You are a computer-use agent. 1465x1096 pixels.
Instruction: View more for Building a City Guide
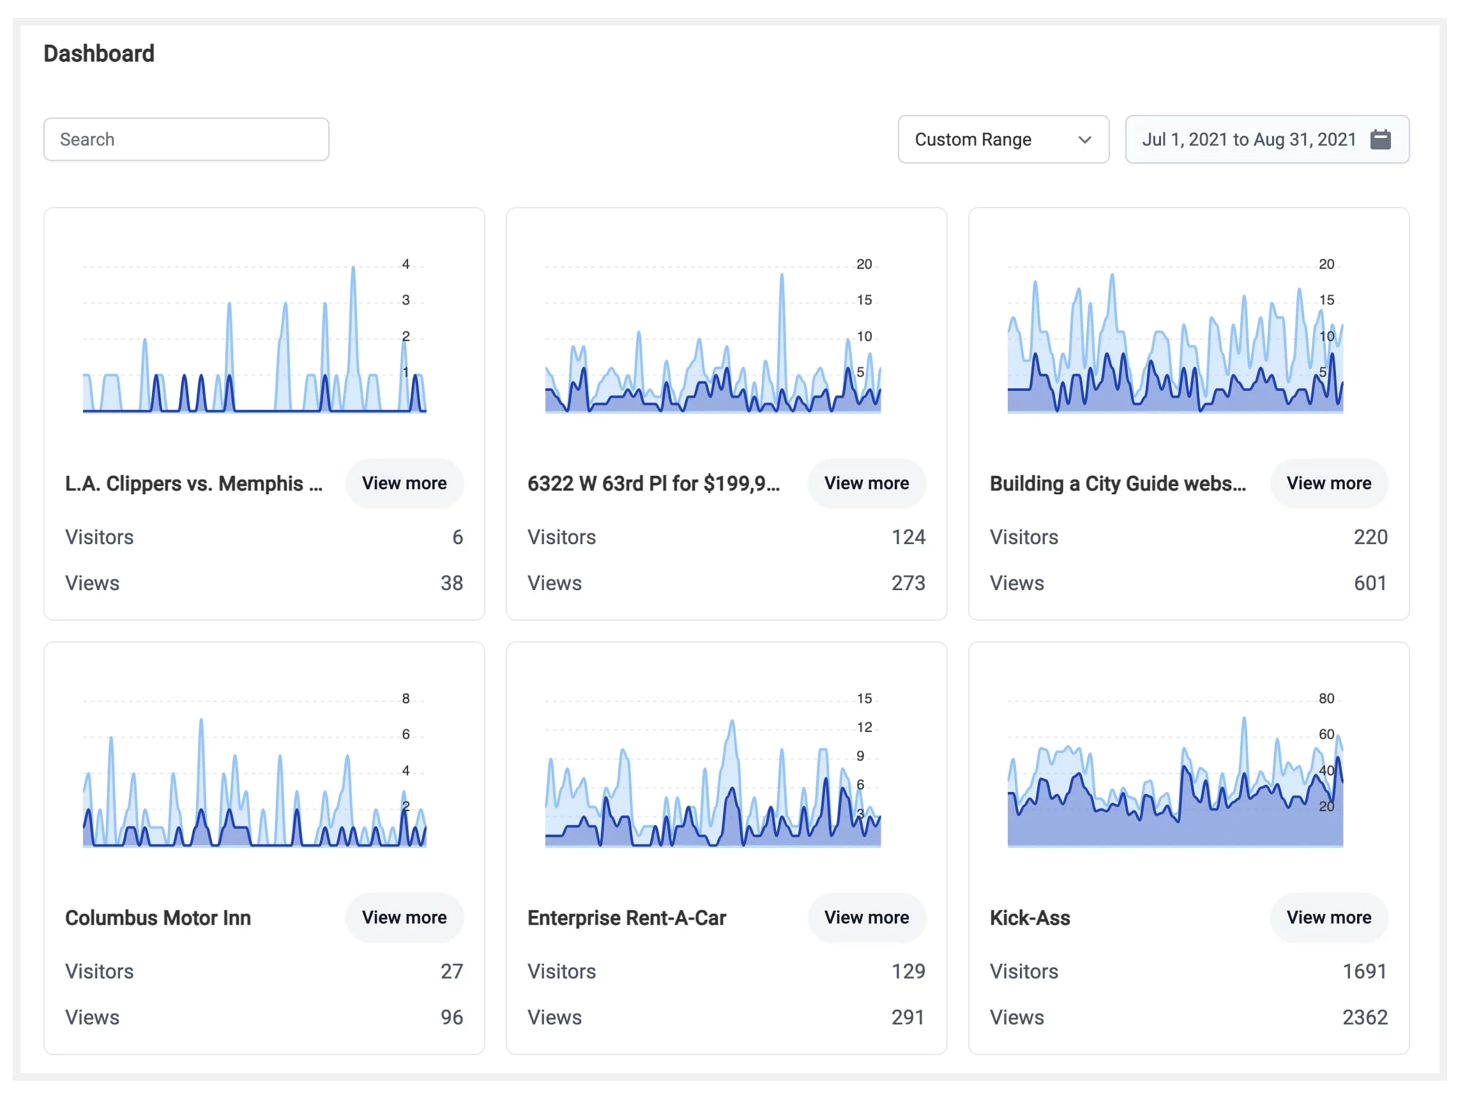pyautogui.click(x=1328, y=483)
